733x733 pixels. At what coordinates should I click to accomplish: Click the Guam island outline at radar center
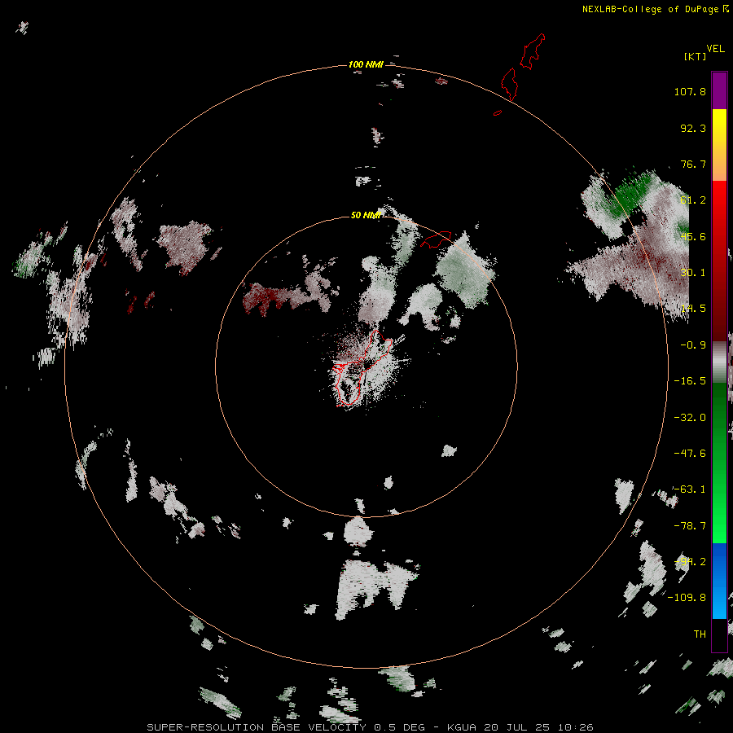coord(362,367)
